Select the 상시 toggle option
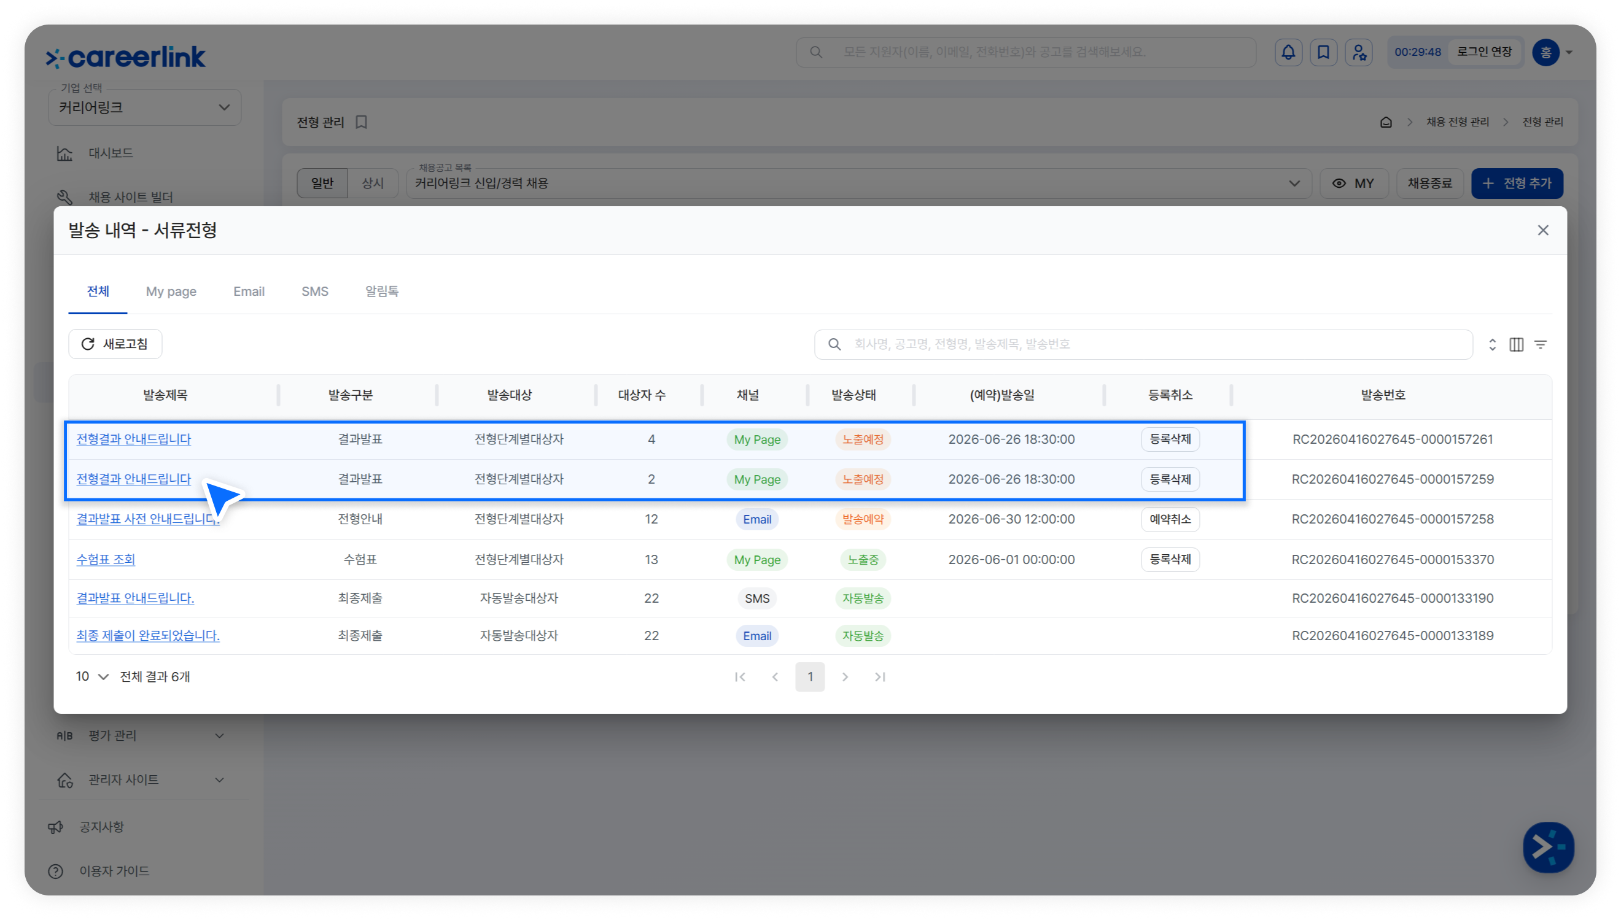 373,184
